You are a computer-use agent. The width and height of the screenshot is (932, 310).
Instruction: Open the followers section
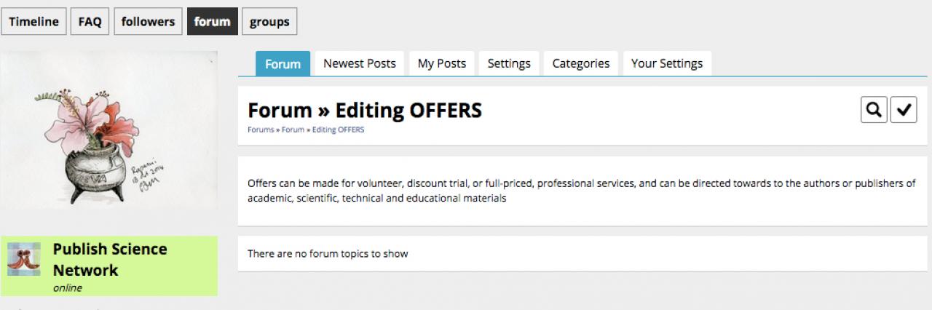pos(148,22)
